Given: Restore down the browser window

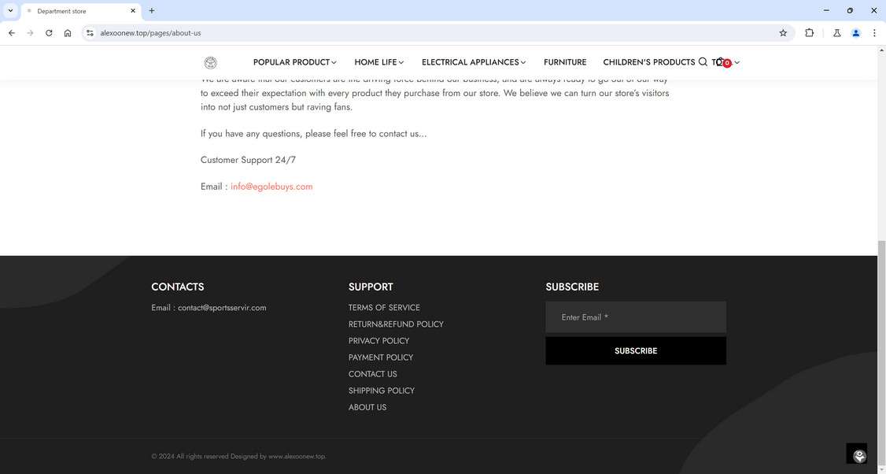Looking at the screenshot, I should (x=850, y=10).
